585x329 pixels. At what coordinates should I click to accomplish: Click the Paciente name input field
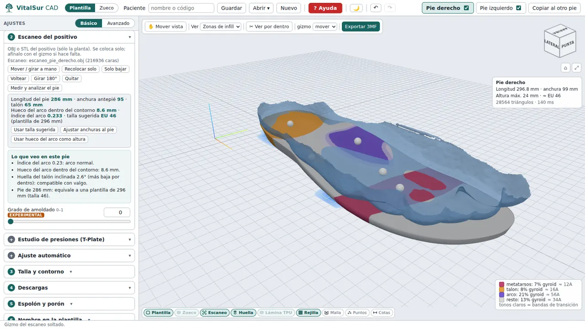[x=181, y=8]
